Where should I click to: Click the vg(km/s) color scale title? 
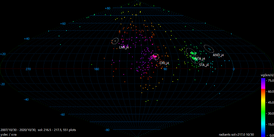pos(267,75)
